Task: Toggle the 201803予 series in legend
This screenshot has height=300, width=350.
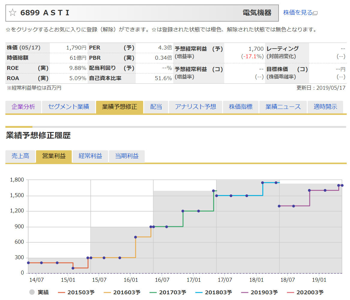Action: pyautogui.click(x=214, y=292)
